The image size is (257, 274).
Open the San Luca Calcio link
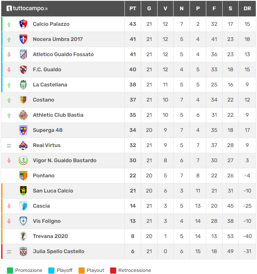pyautogui.click(x=53, y=191)
